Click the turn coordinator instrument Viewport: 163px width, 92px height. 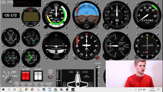pos(56,46)
